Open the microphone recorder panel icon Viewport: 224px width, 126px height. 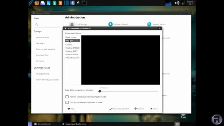tap(72, 3)
